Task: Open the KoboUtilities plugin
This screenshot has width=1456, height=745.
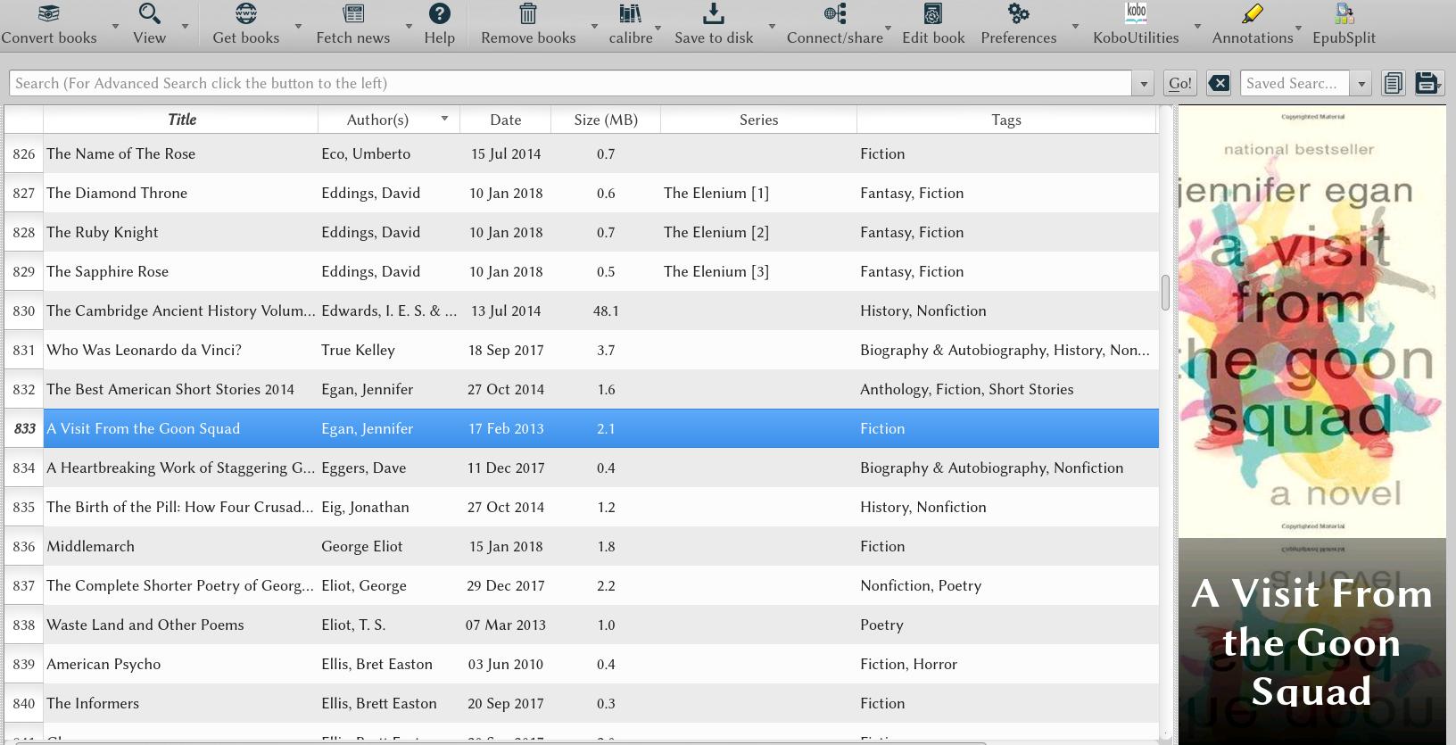Action: pyautogui.click(x=1136, y=24)
